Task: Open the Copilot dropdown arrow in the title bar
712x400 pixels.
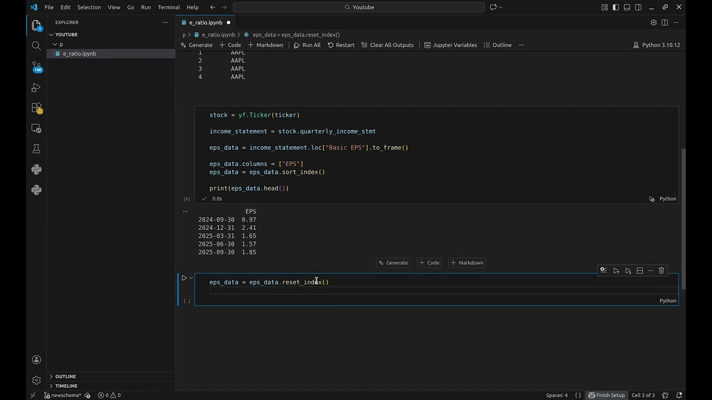Action: click(501, 7)
